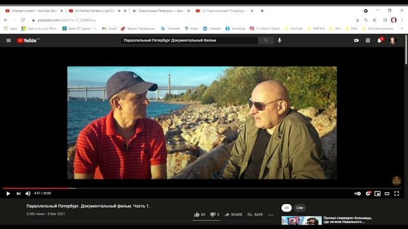Screen dimensions: 408x229
Task: Open Chrome three-dot menu
Action: 402,20
